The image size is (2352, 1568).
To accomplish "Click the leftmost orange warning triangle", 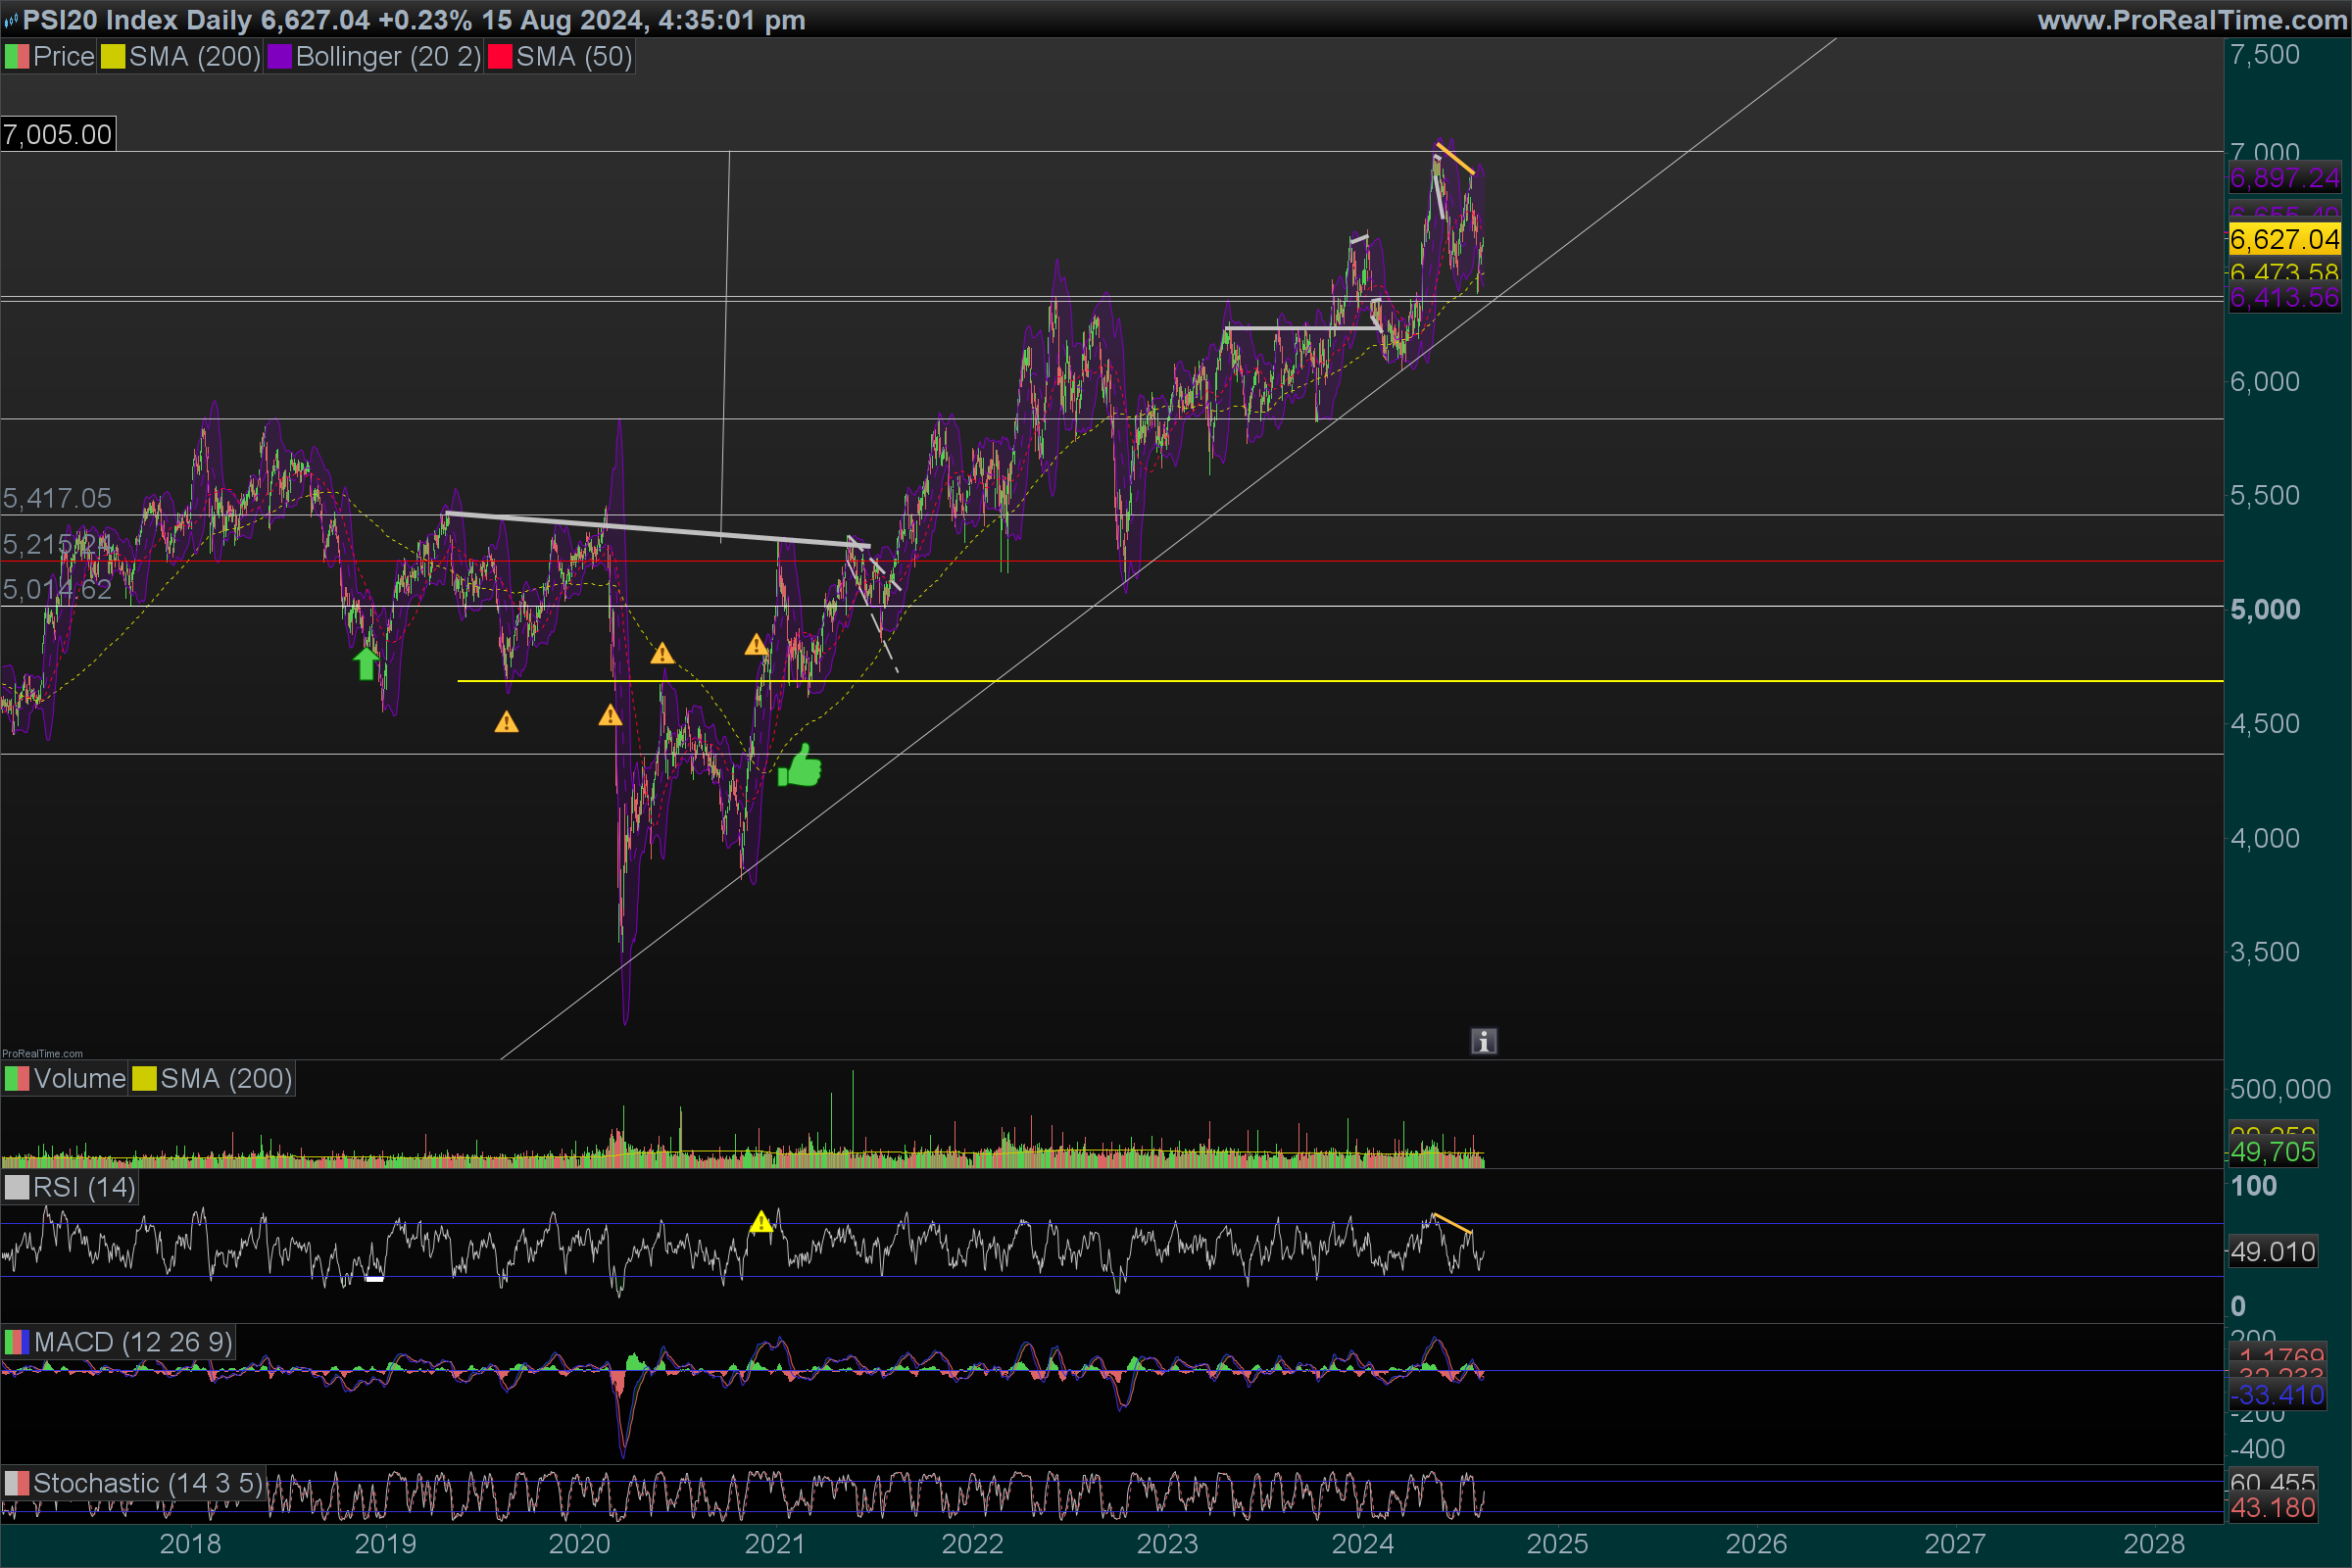I will point(506,722).
